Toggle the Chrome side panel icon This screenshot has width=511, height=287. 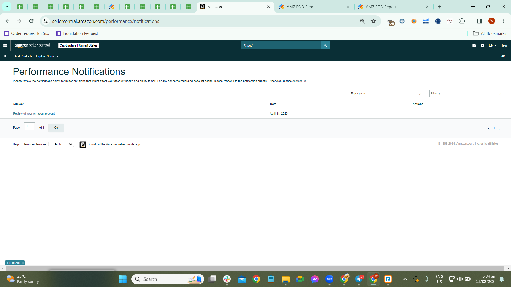click(480, 21)
